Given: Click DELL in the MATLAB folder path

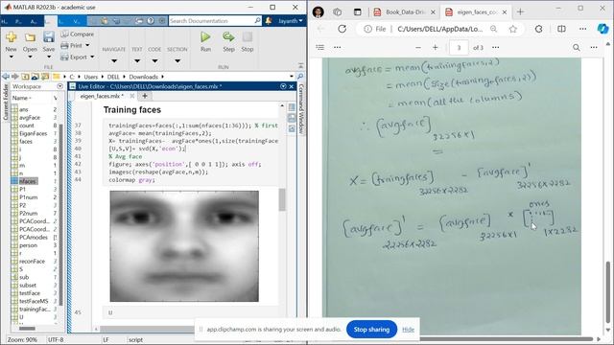Looking at the screenshot, I should (113, 77).
